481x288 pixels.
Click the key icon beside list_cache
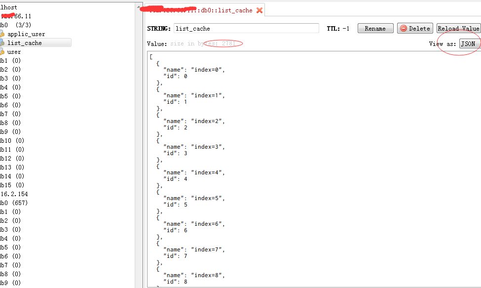pos(2,42)
